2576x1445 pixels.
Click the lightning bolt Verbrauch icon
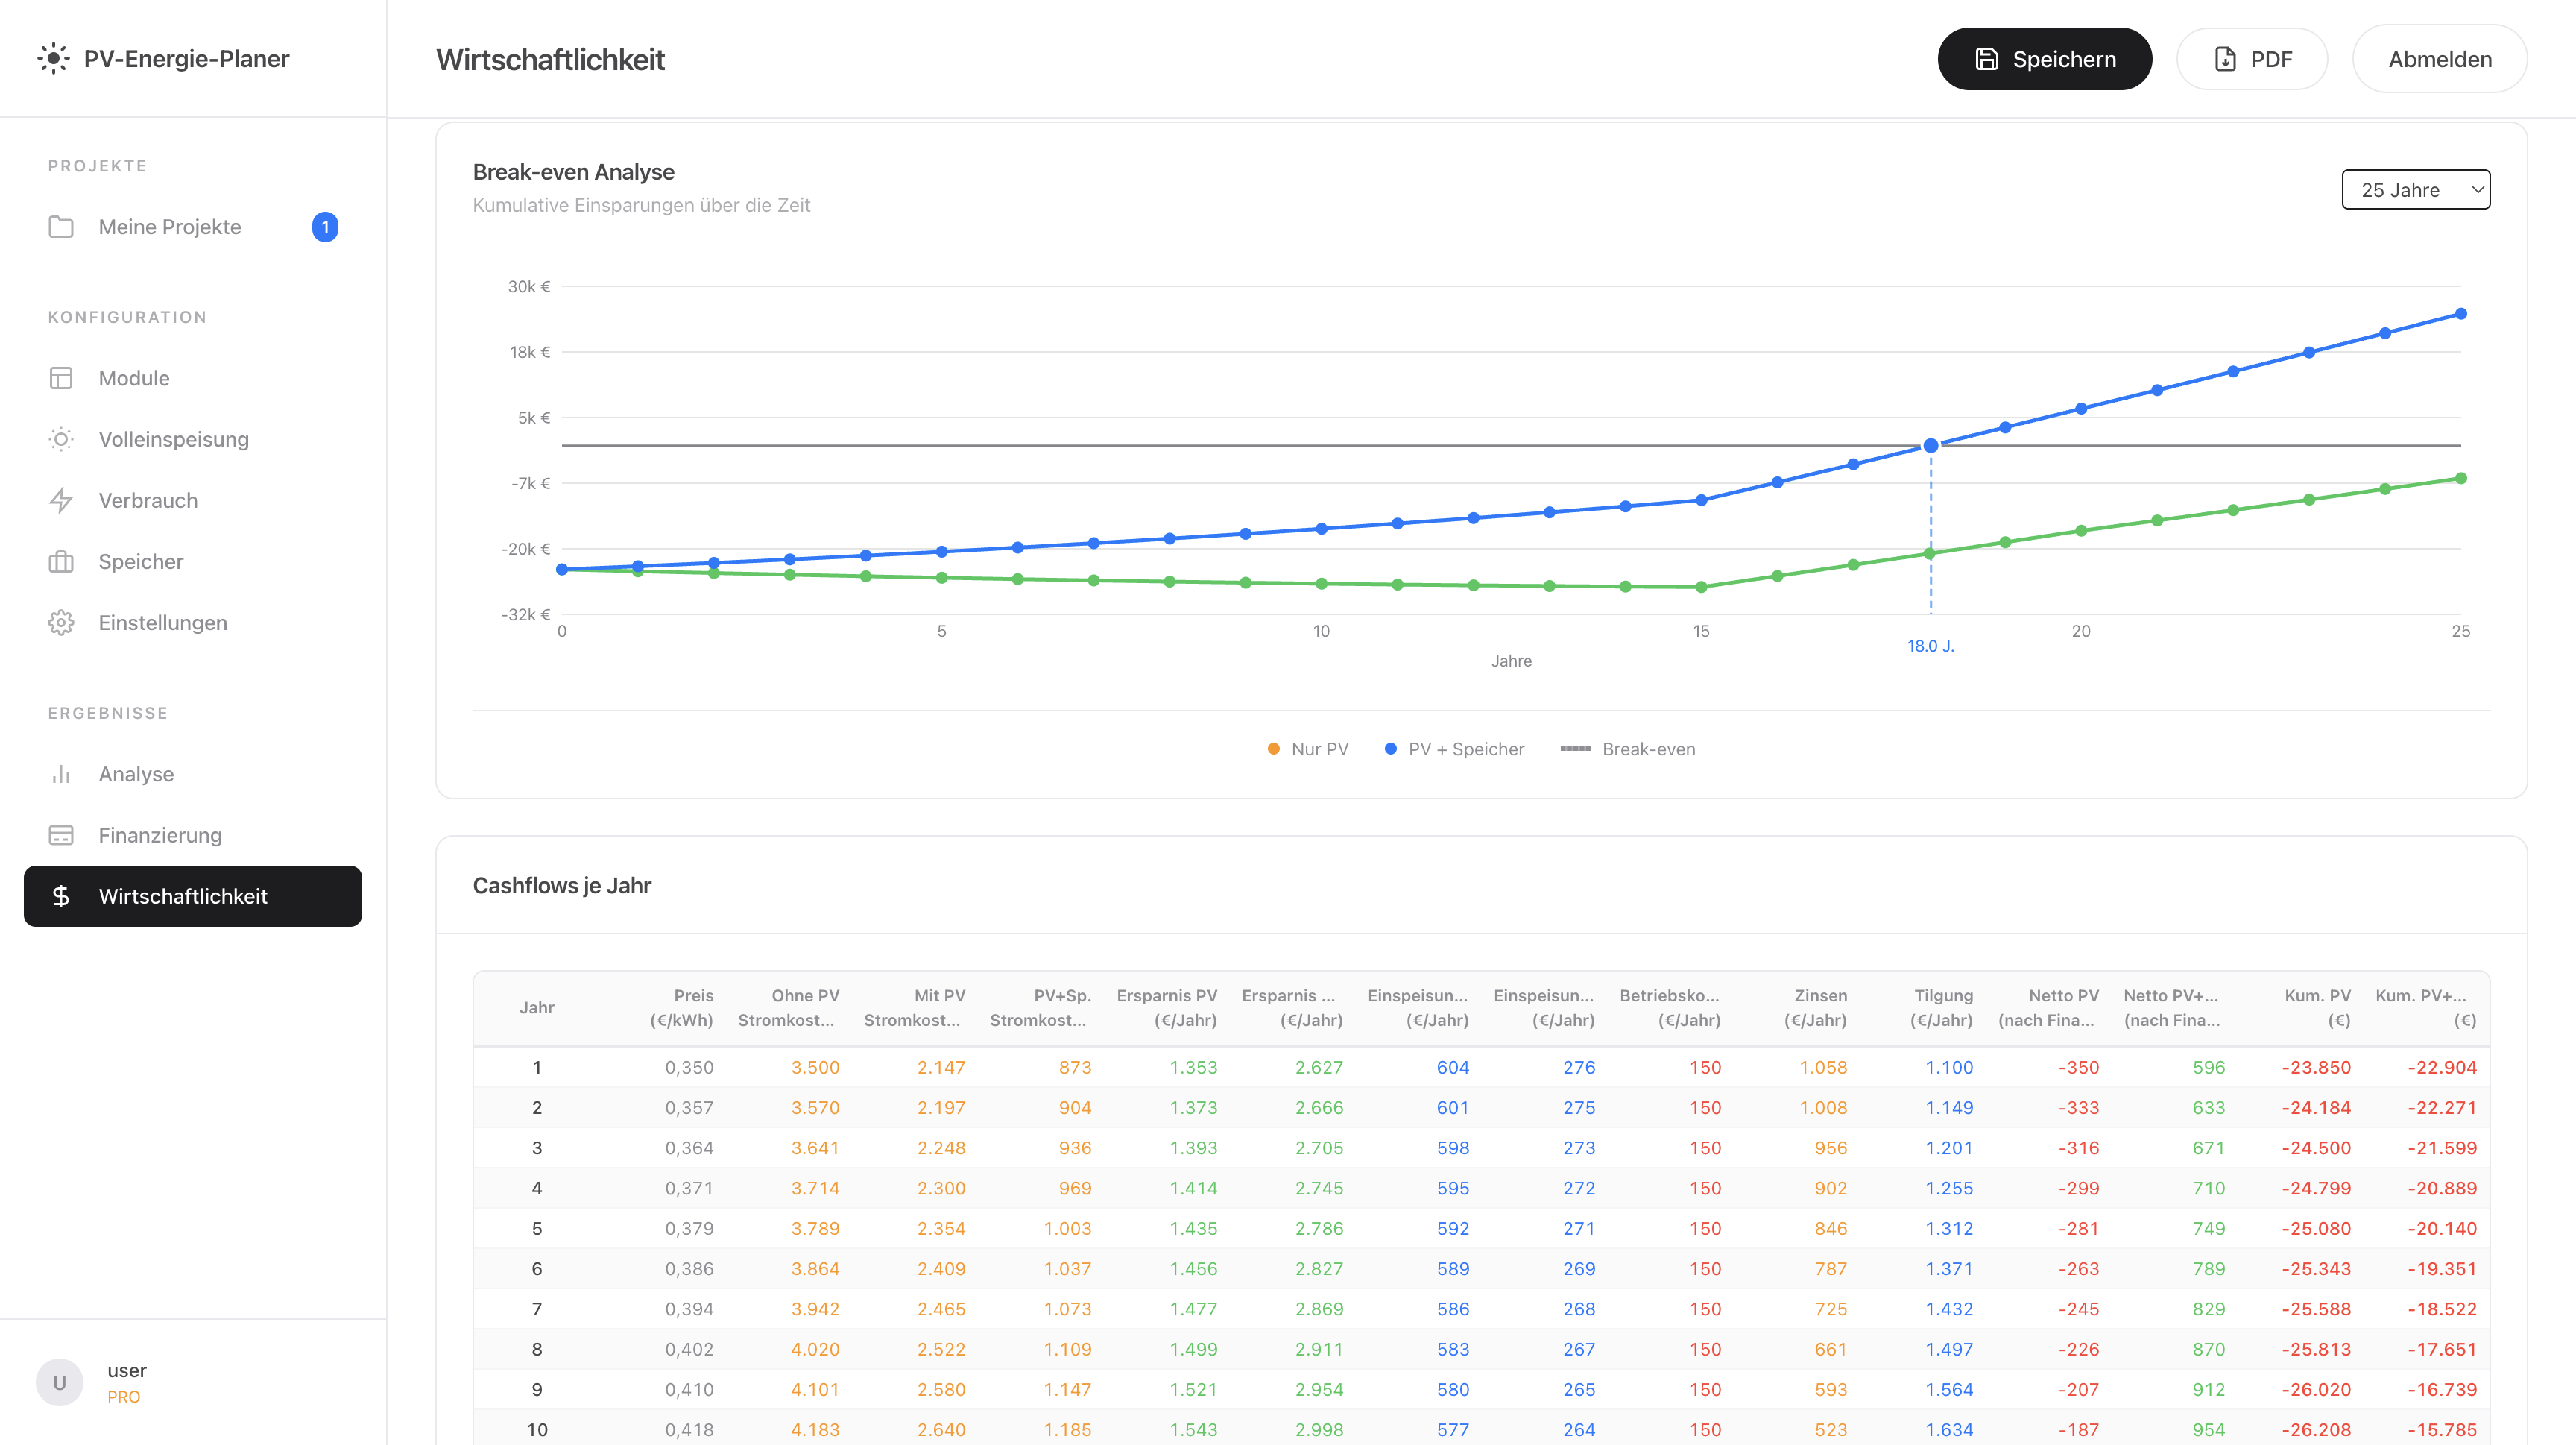tap(61, 500)
